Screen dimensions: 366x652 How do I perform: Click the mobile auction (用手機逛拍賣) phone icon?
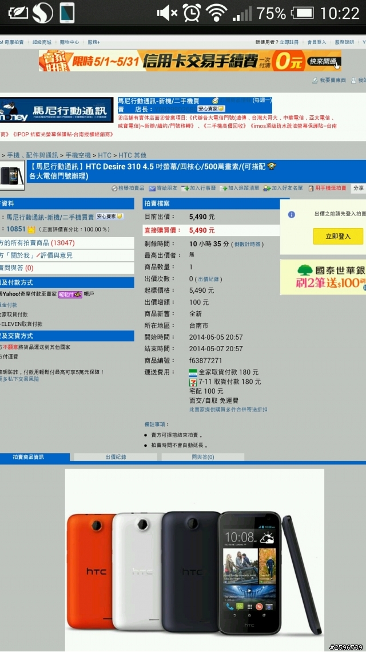click(x=311, y=188)
